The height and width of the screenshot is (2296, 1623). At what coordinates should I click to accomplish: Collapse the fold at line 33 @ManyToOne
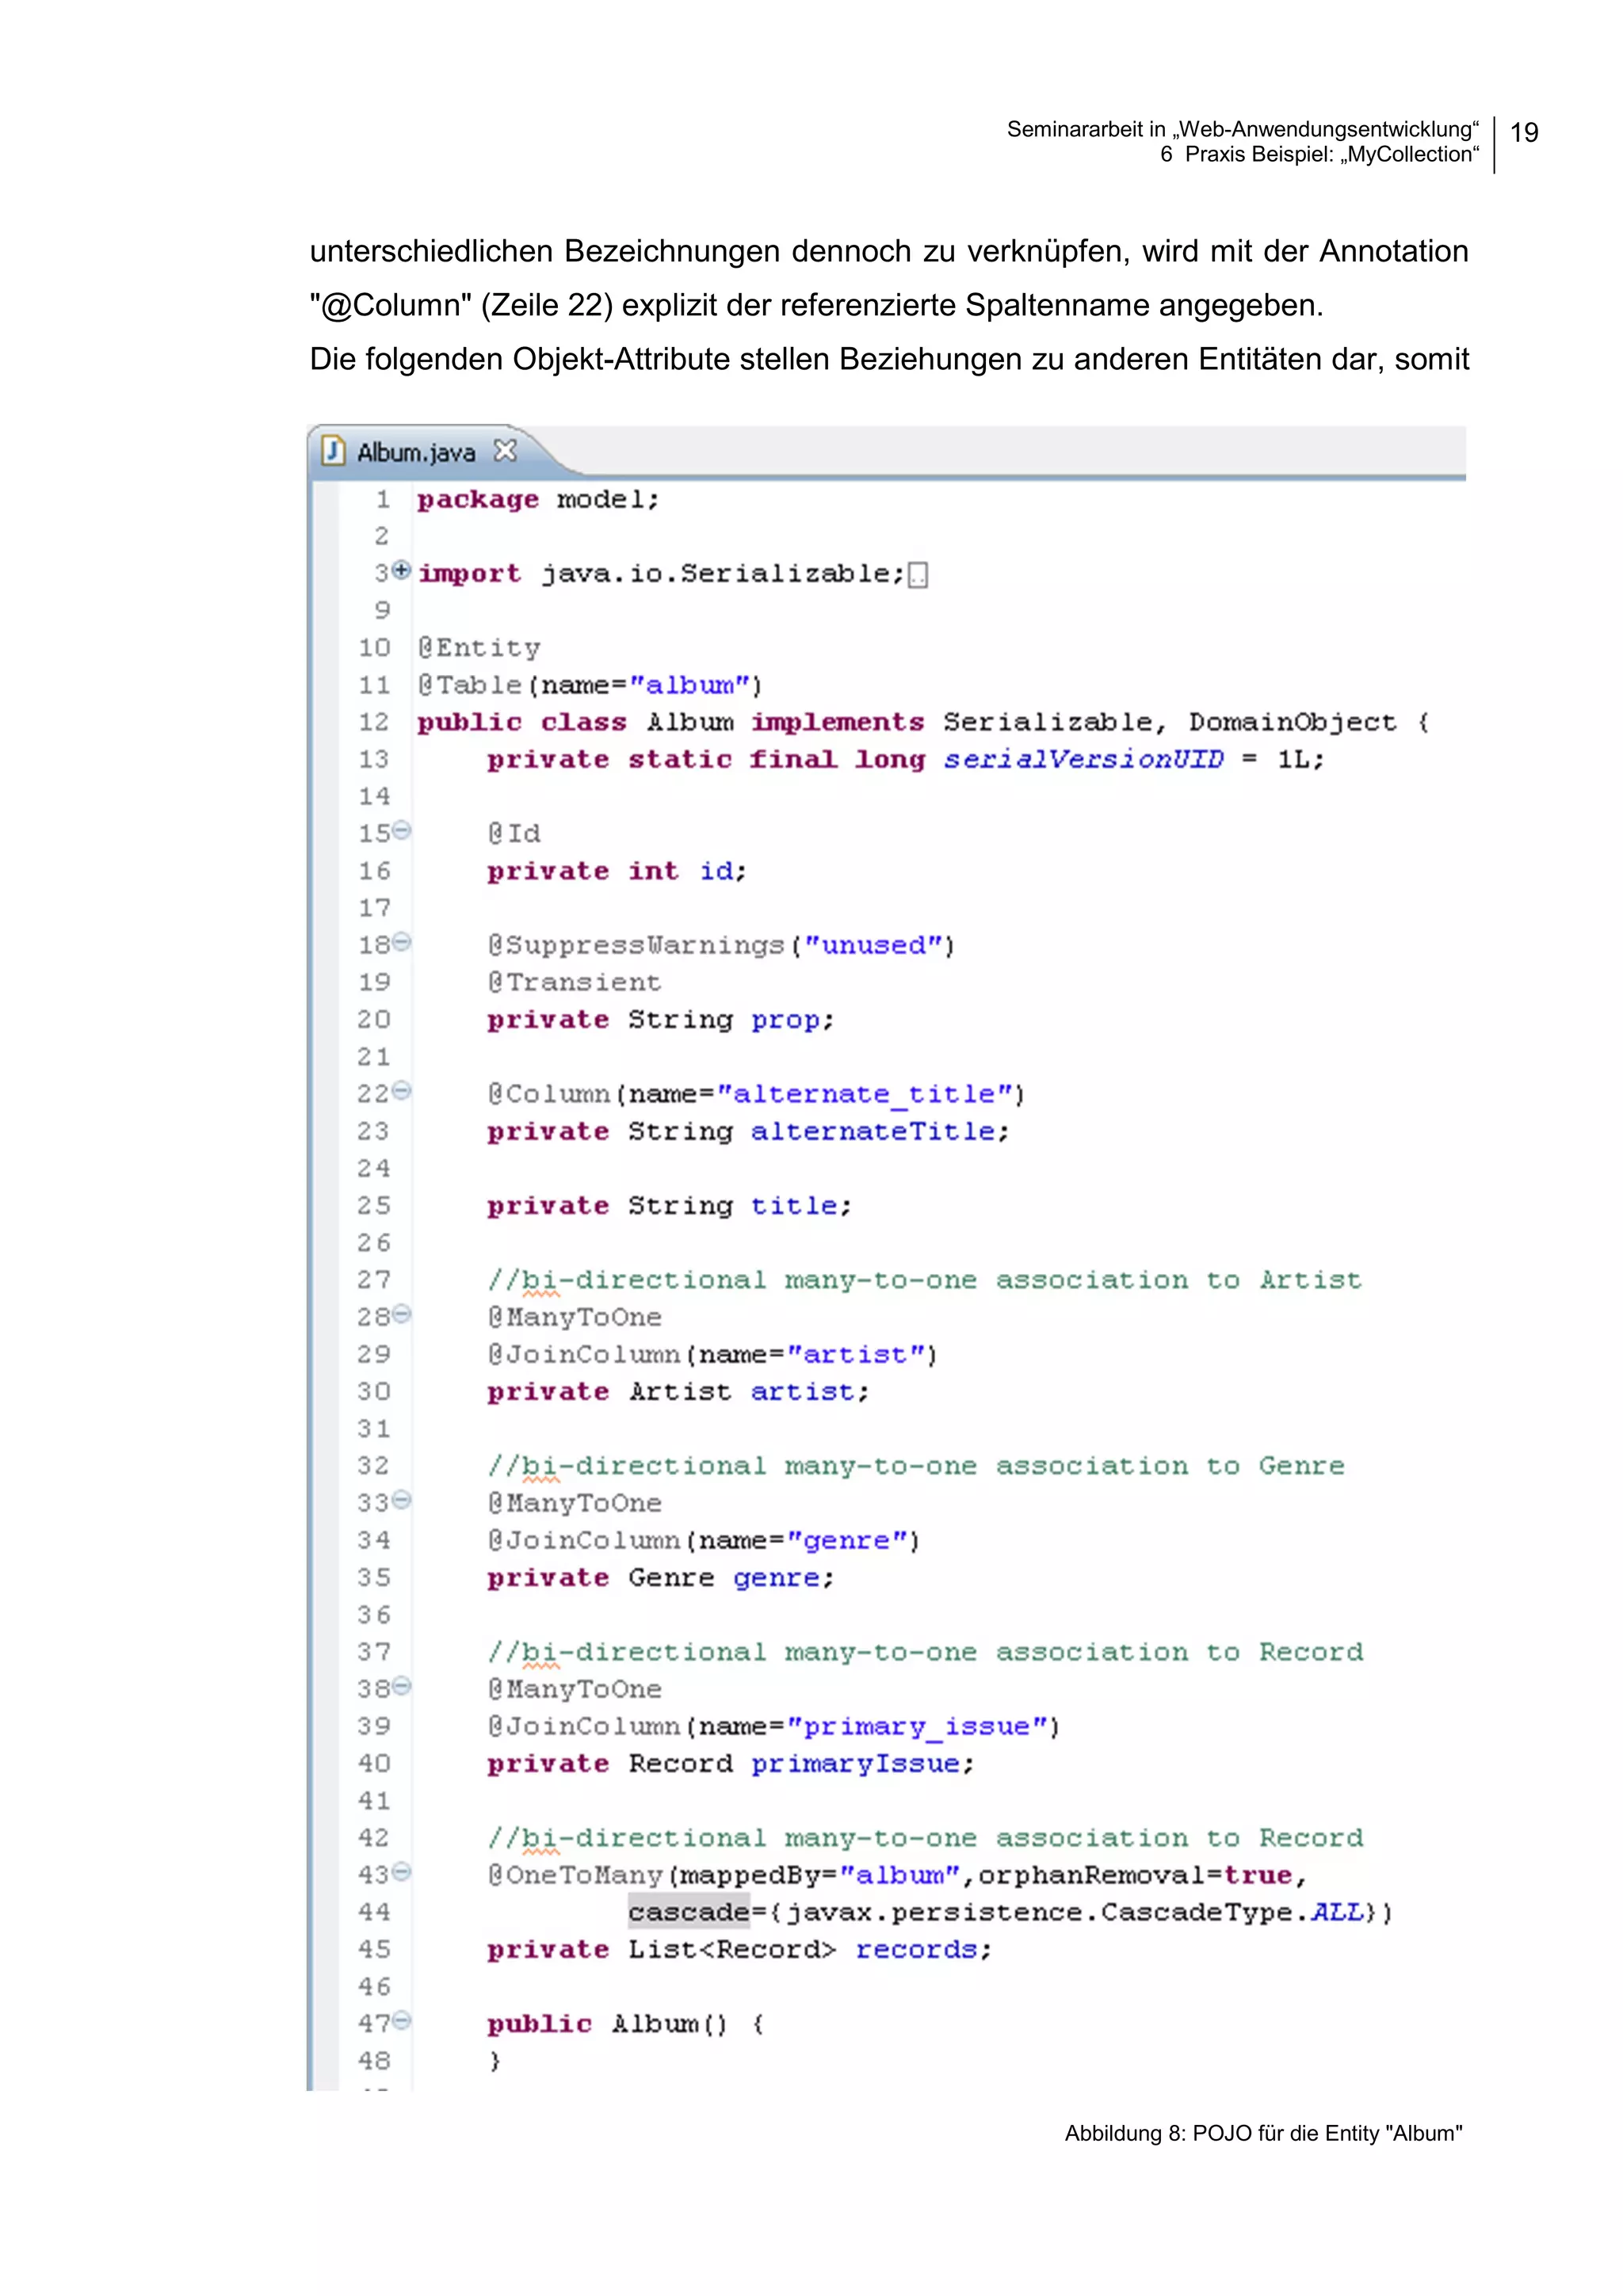(402, 1500)
